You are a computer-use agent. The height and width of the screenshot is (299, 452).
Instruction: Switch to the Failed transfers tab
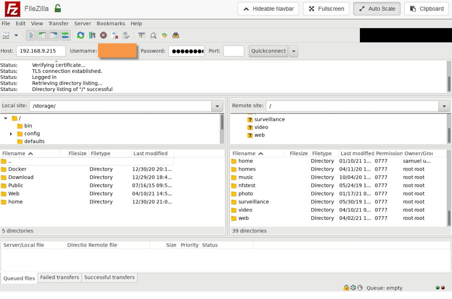coord(60,277)
